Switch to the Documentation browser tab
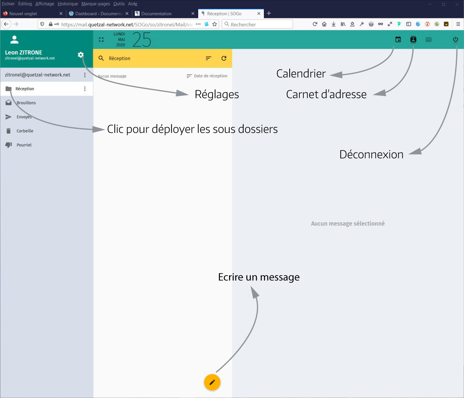This screenshot has width=464, height=398. pyautogui.click(x=156, y=14)
